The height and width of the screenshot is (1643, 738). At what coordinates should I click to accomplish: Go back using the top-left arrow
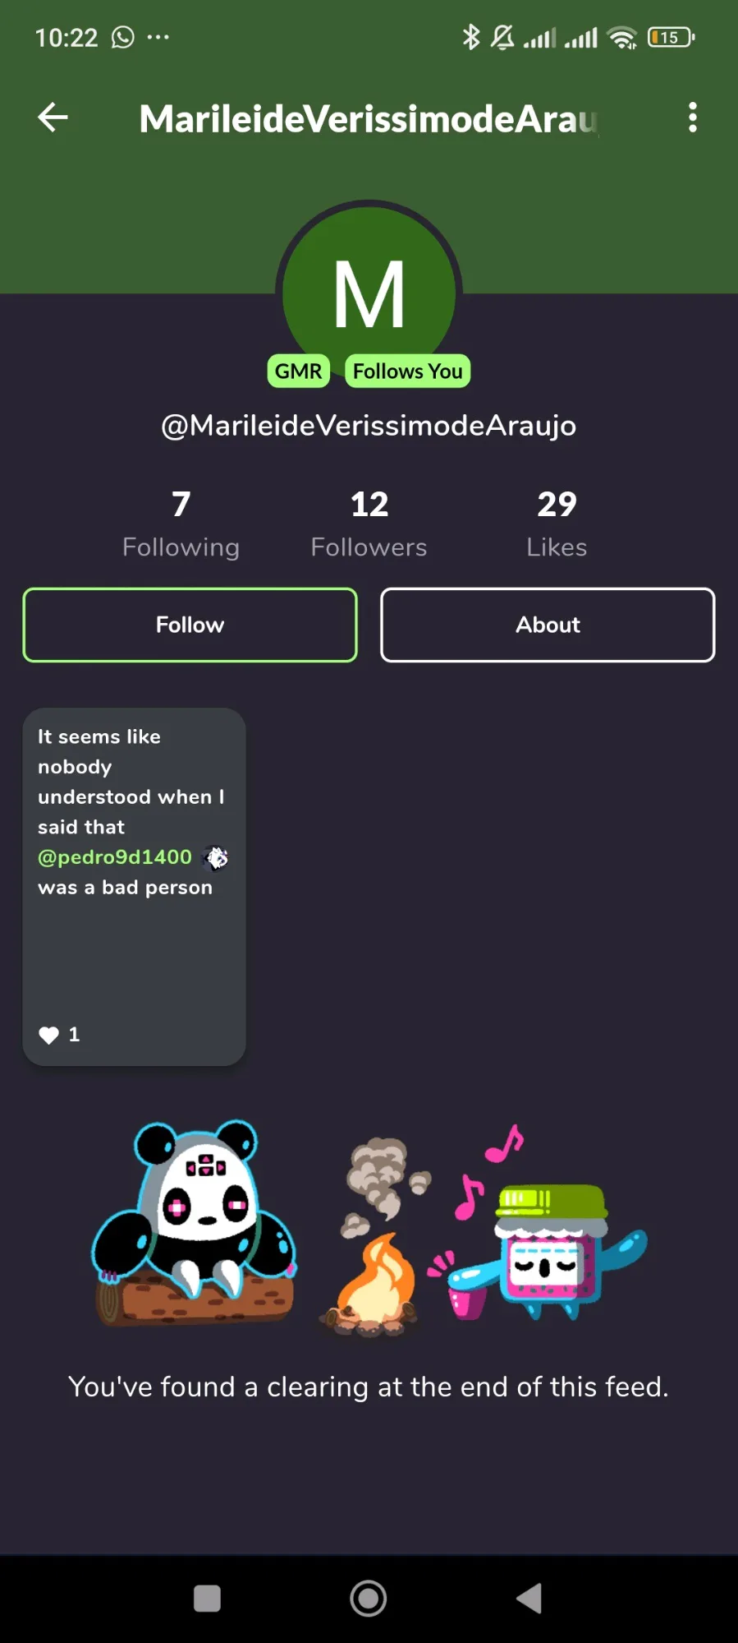click(53, 118)
